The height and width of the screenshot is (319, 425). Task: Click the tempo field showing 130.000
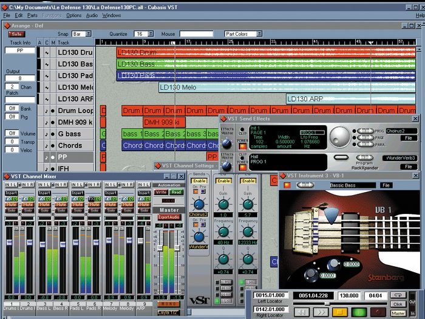(349, 295)
